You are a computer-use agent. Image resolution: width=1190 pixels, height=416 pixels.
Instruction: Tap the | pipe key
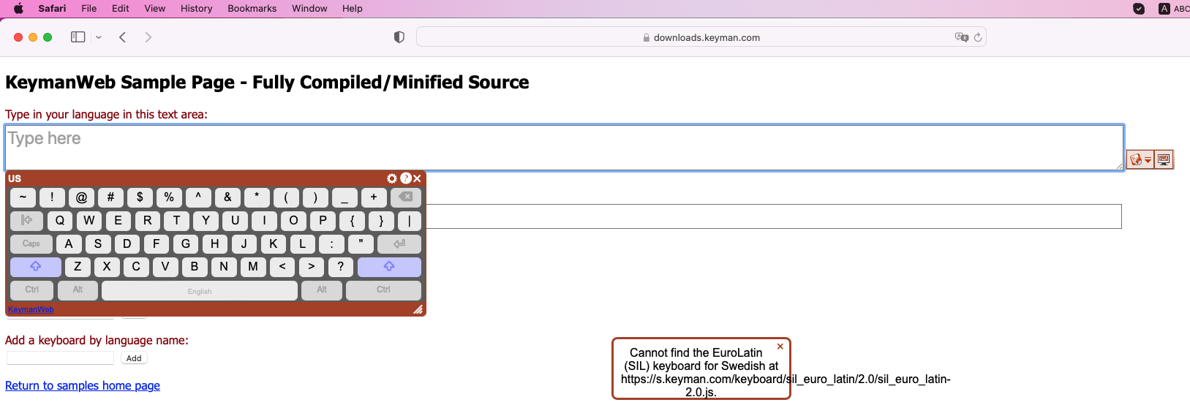tap(410, 221)
